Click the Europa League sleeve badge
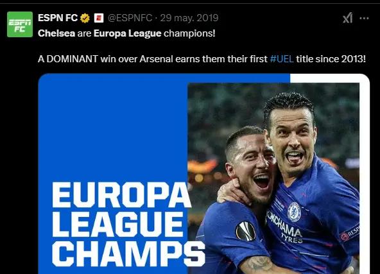Image resolution: width=380 pixels, height=274 pixels. point(245,231)
